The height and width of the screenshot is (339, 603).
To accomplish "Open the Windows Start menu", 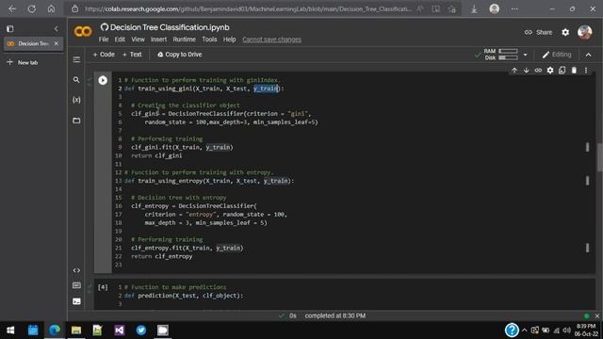I will (10, 331).
